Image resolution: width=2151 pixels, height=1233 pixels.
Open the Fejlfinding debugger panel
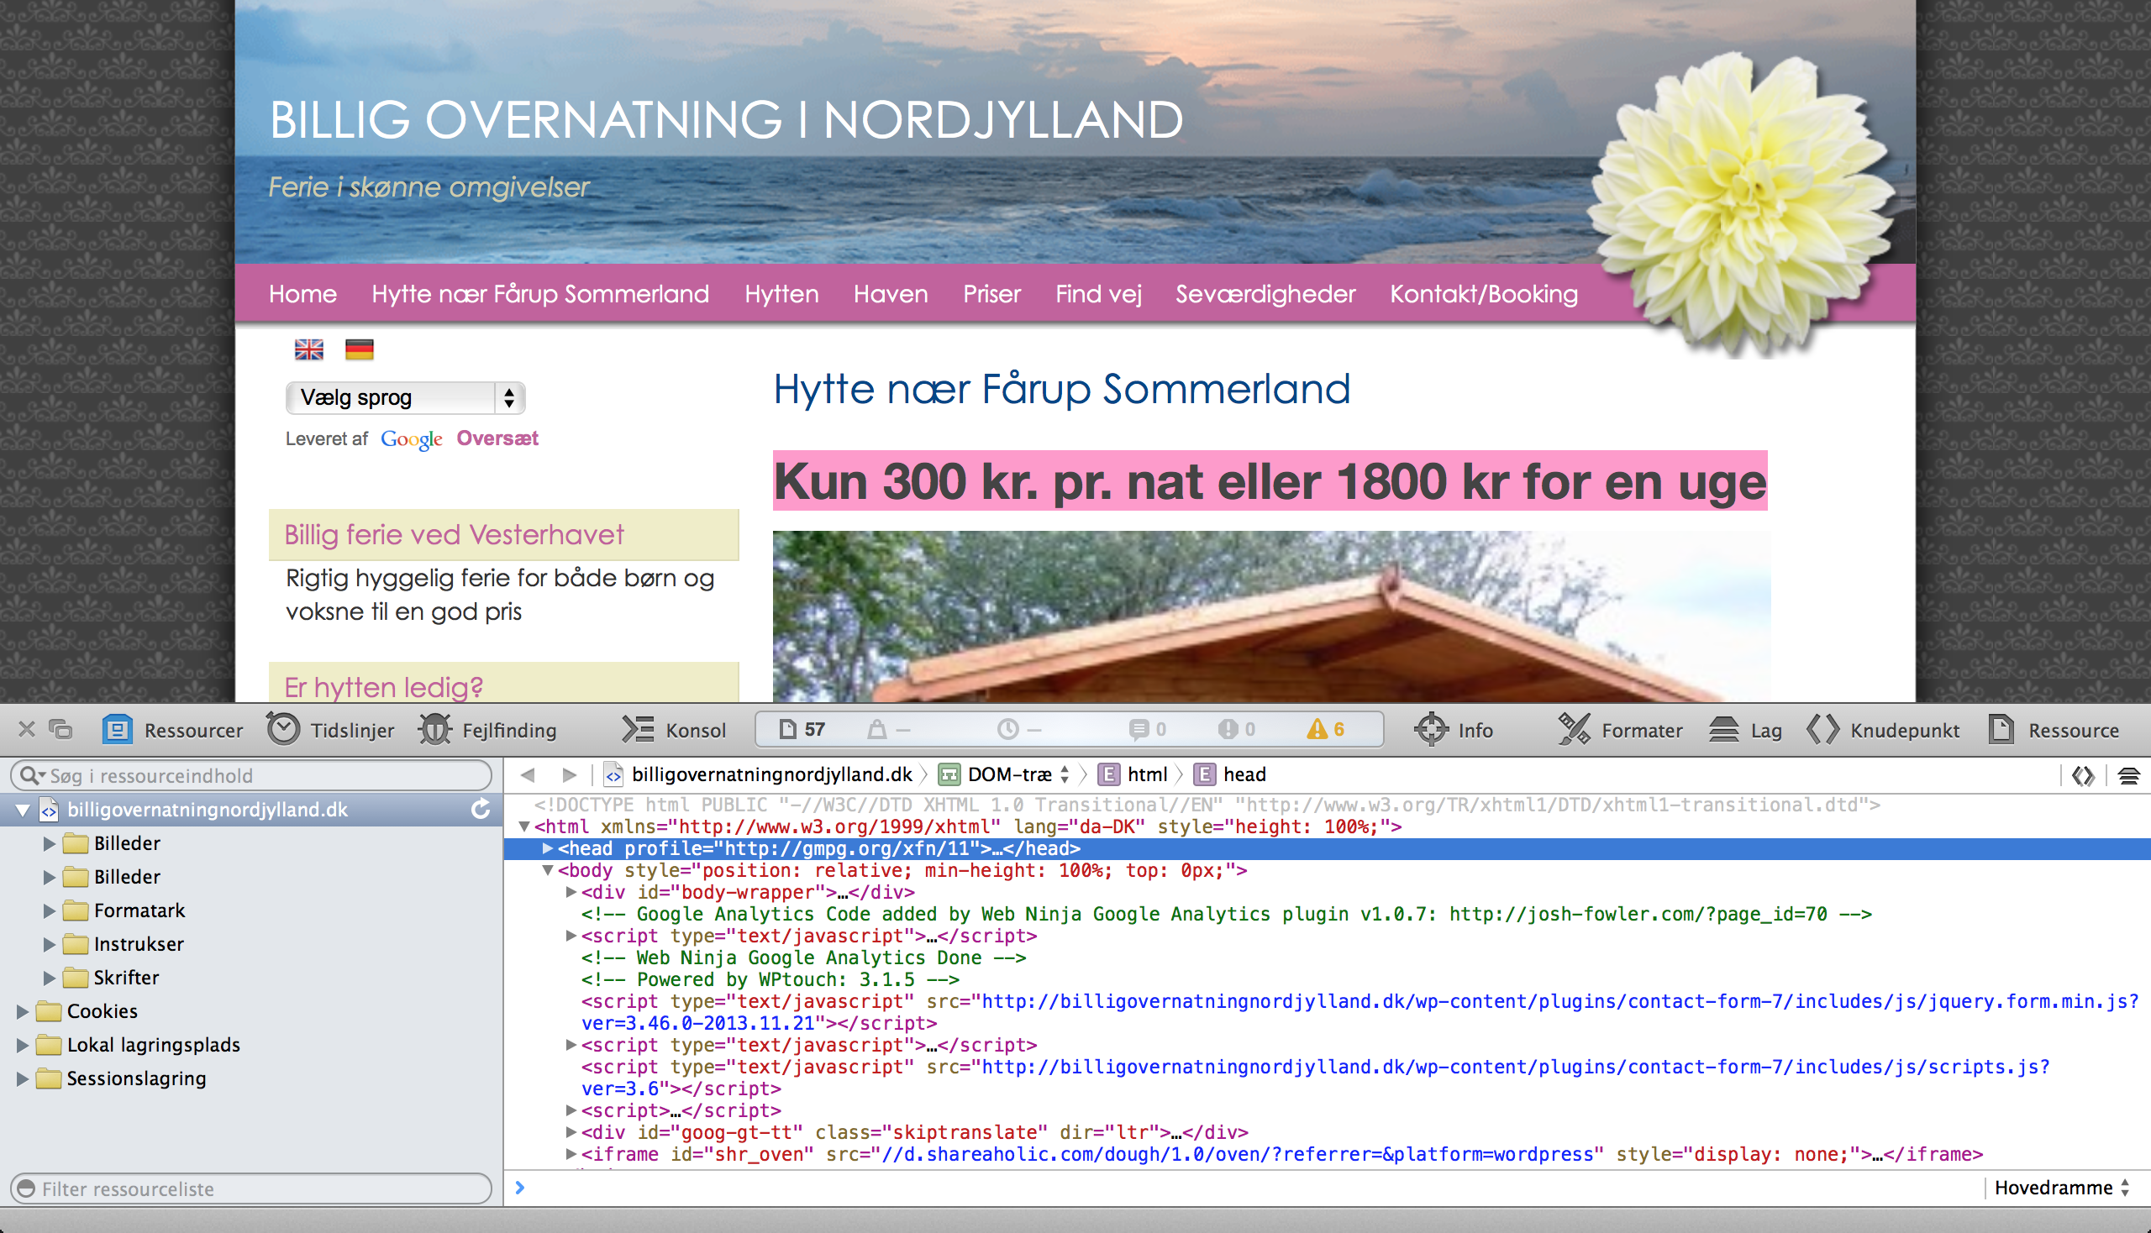pyautogui.click(x=488, y=730)
